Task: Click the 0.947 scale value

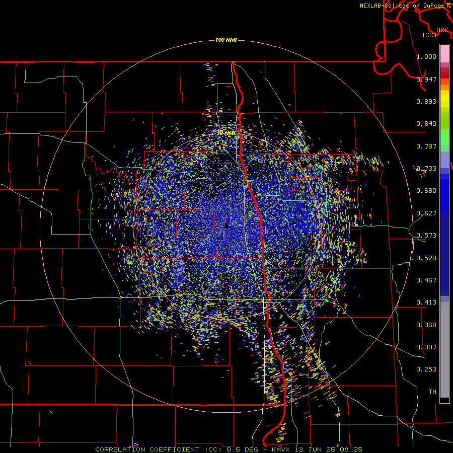Action: [426, 79]
